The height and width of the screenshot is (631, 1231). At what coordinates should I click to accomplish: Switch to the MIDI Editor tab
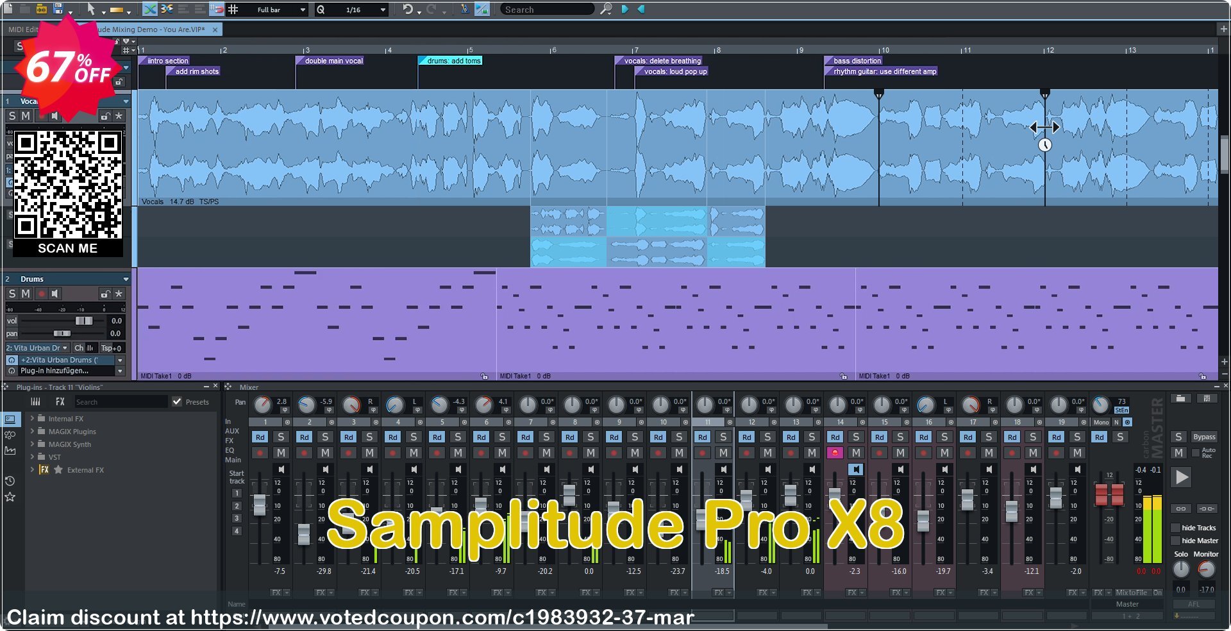click(x=23, y=29)
